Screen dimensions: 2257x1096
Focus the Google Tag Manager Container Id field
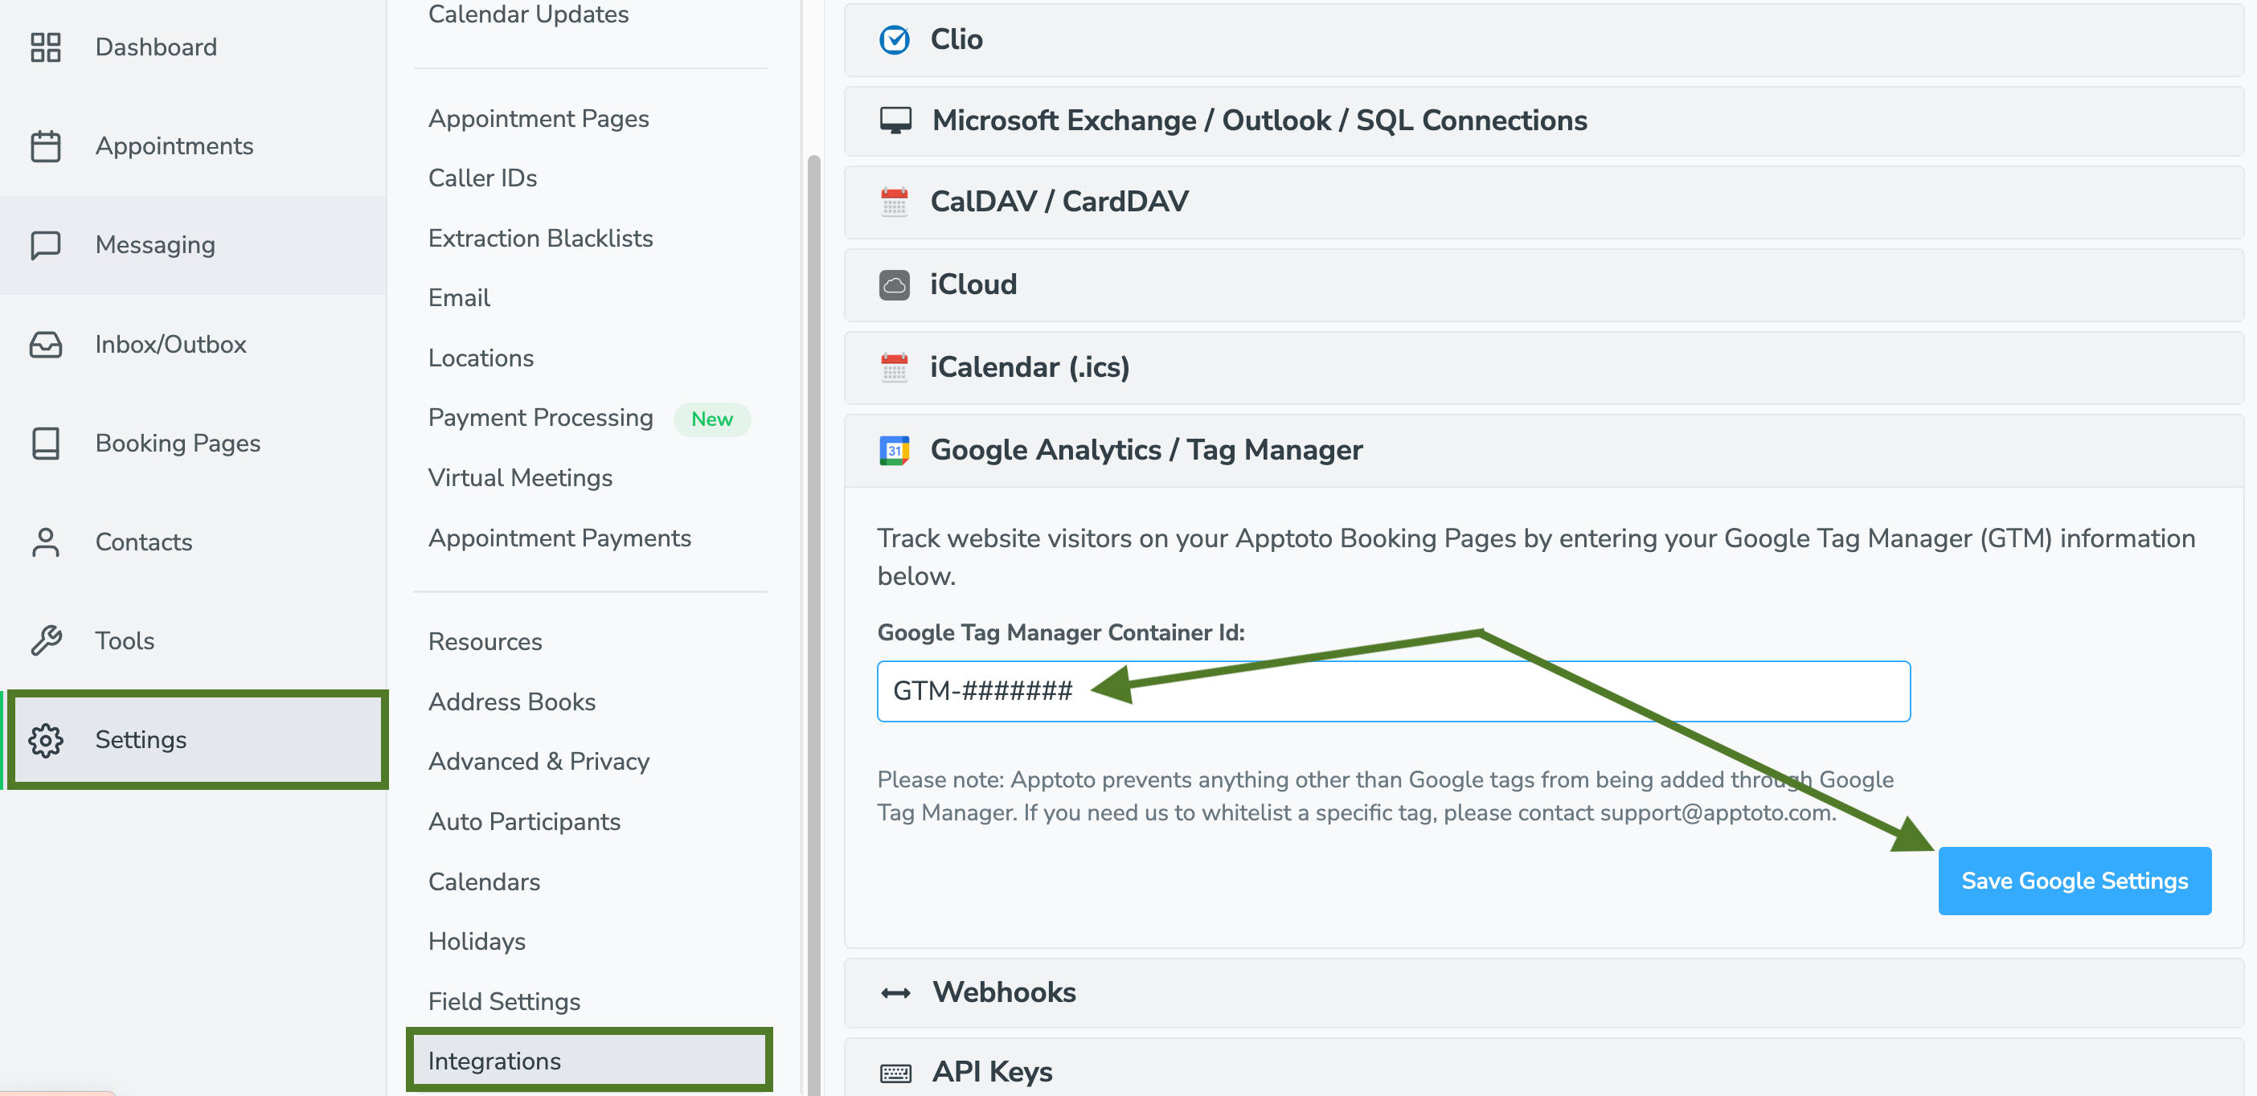point(1393,691)
